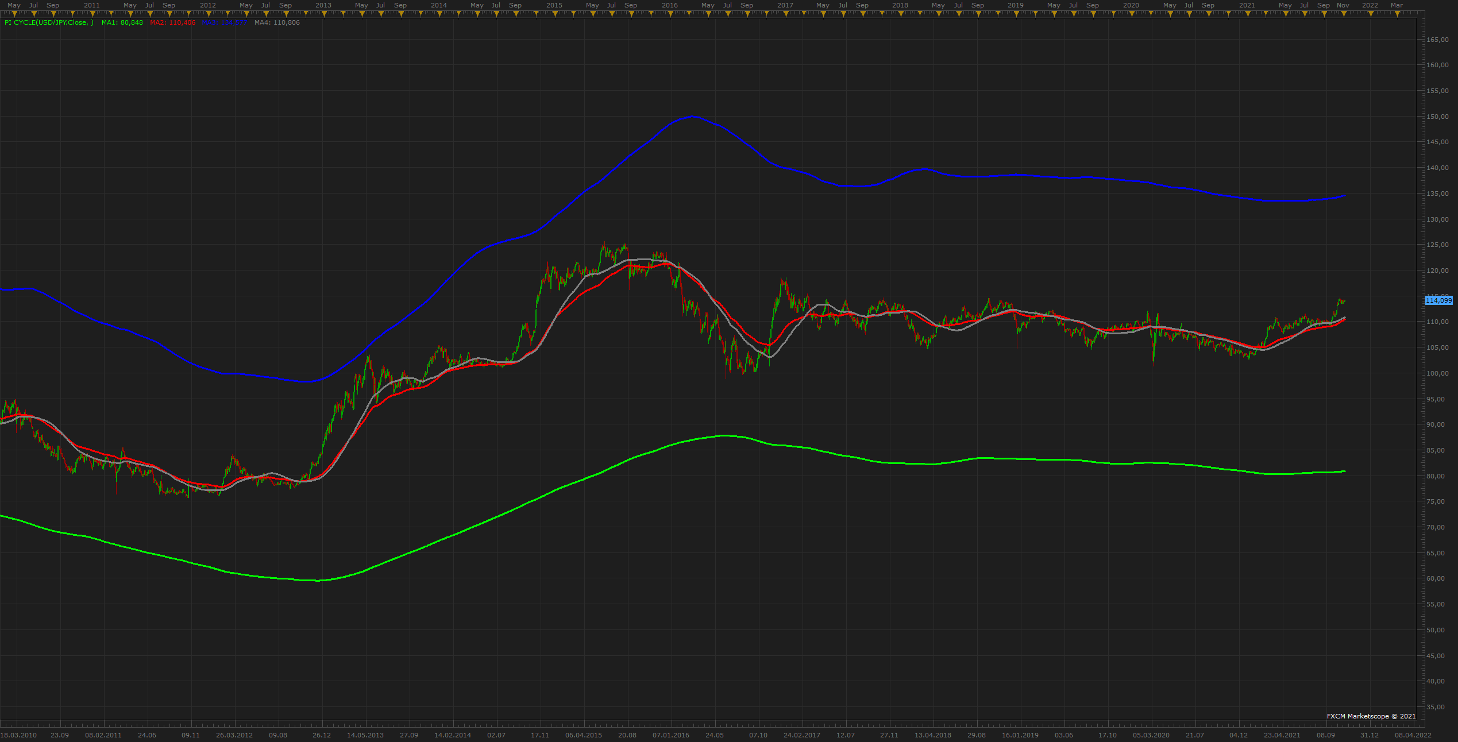The image size is (1458, 742).
Task: Click the 07.01.2016 date axis label
Action: pos(671,735)
